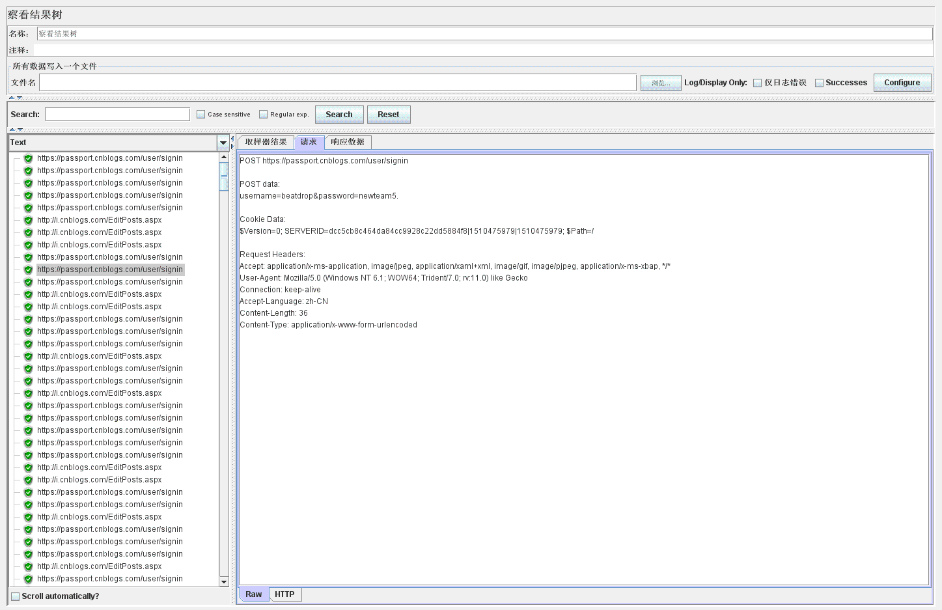942x610 pixels.
Task: Click the 所有数据写入一个文件 group label
Action: tap(54, 66)
